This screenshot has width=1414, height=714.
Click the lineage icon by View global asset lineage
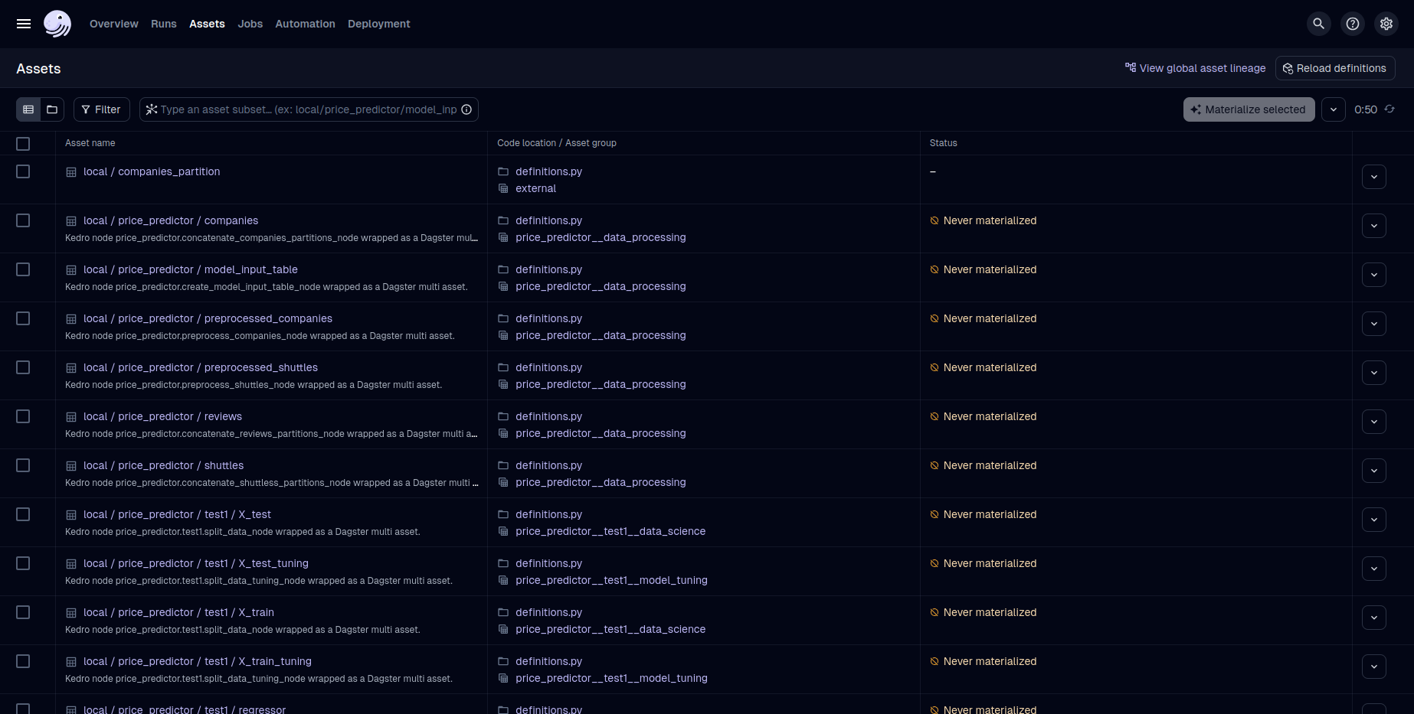click(1131, 67)
